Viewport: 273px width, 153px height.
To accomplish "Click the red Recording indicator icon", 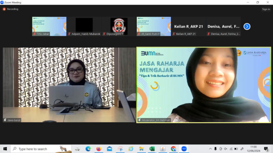I will point(4,9).
